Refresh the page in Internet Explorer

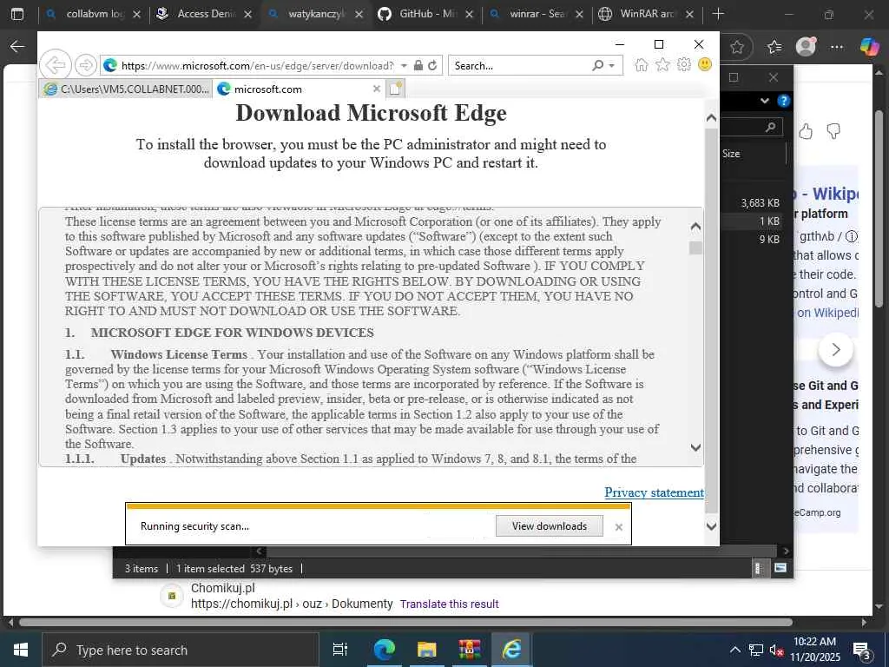coord(432,65)
